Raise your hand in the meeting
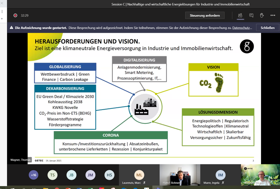Image resolution: width=280 pixels, height=189 pixels. point(262,15)
